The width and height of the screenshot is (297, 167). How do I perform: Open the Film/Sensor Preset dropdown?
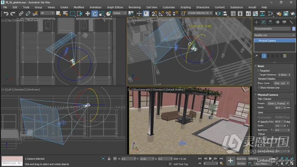click(x=278, y=103)
